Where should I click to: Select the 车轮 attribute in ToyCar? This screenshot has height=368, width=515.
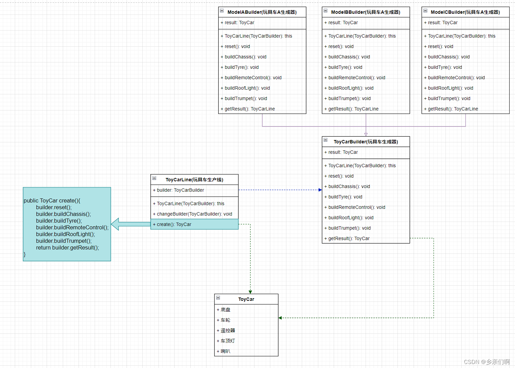(246, 320)
